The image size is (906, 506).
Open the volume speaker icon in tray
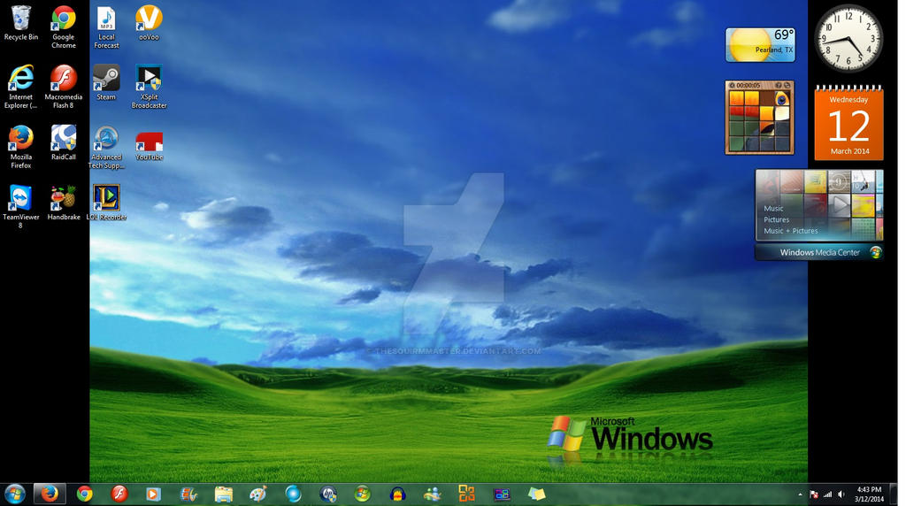click(x=841, y=494)
